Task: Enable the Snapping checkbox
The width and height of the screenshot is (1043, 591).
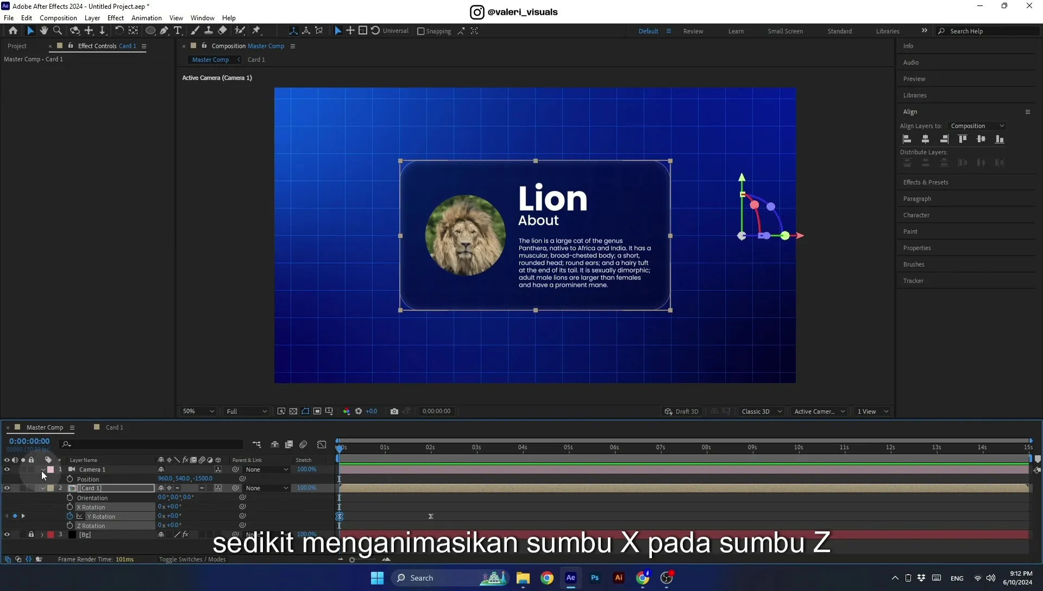Action: click(x=420, y=31)
